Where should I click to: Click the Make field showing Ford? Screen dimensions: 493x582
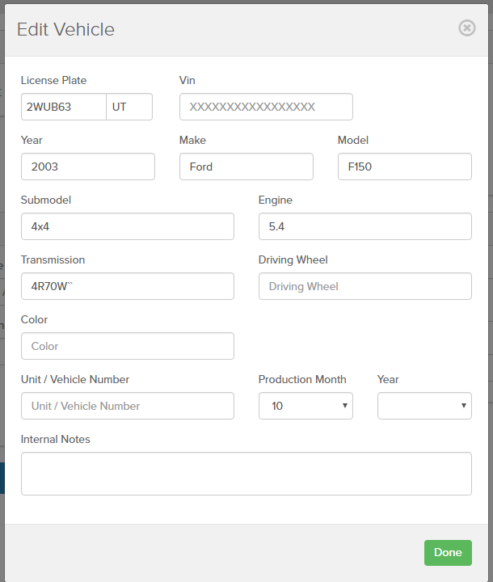click(247, 167)
